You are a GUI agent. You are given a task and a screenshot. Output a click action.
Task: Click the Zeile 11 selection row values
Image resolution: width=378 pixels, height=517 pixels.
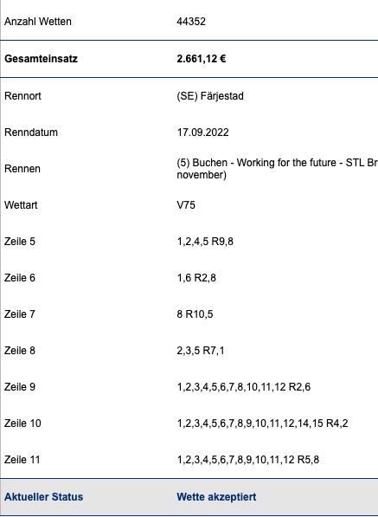coord(247,460)
